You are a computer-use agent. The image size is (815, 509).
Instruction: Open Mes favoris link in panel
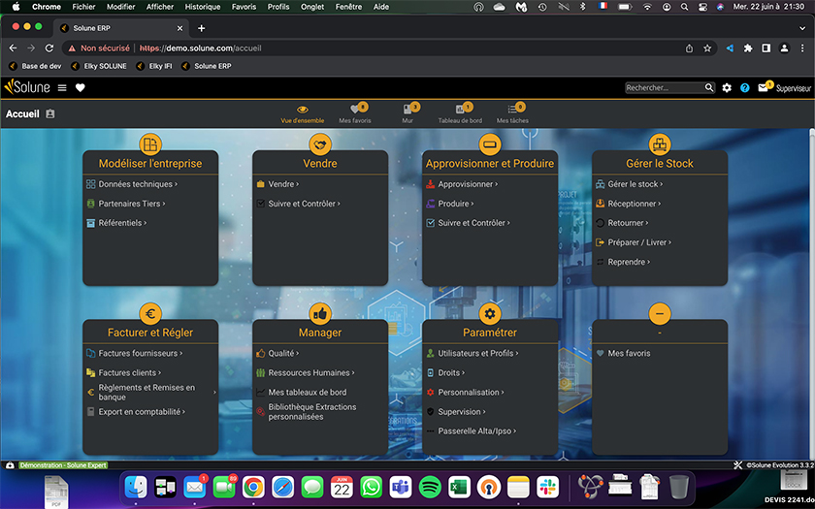(629, 354)
